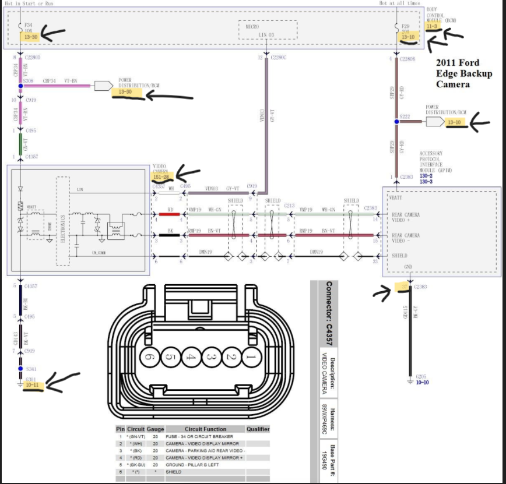Open the 13-10 link under fuse F29
This screenshot has width=506, height=484.
pos(409,37)
